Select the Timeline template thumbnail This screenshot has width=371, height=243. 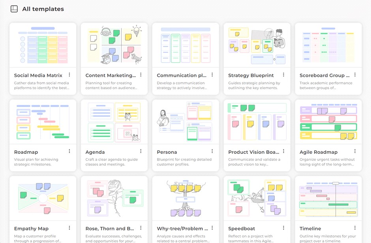(328, 198)
